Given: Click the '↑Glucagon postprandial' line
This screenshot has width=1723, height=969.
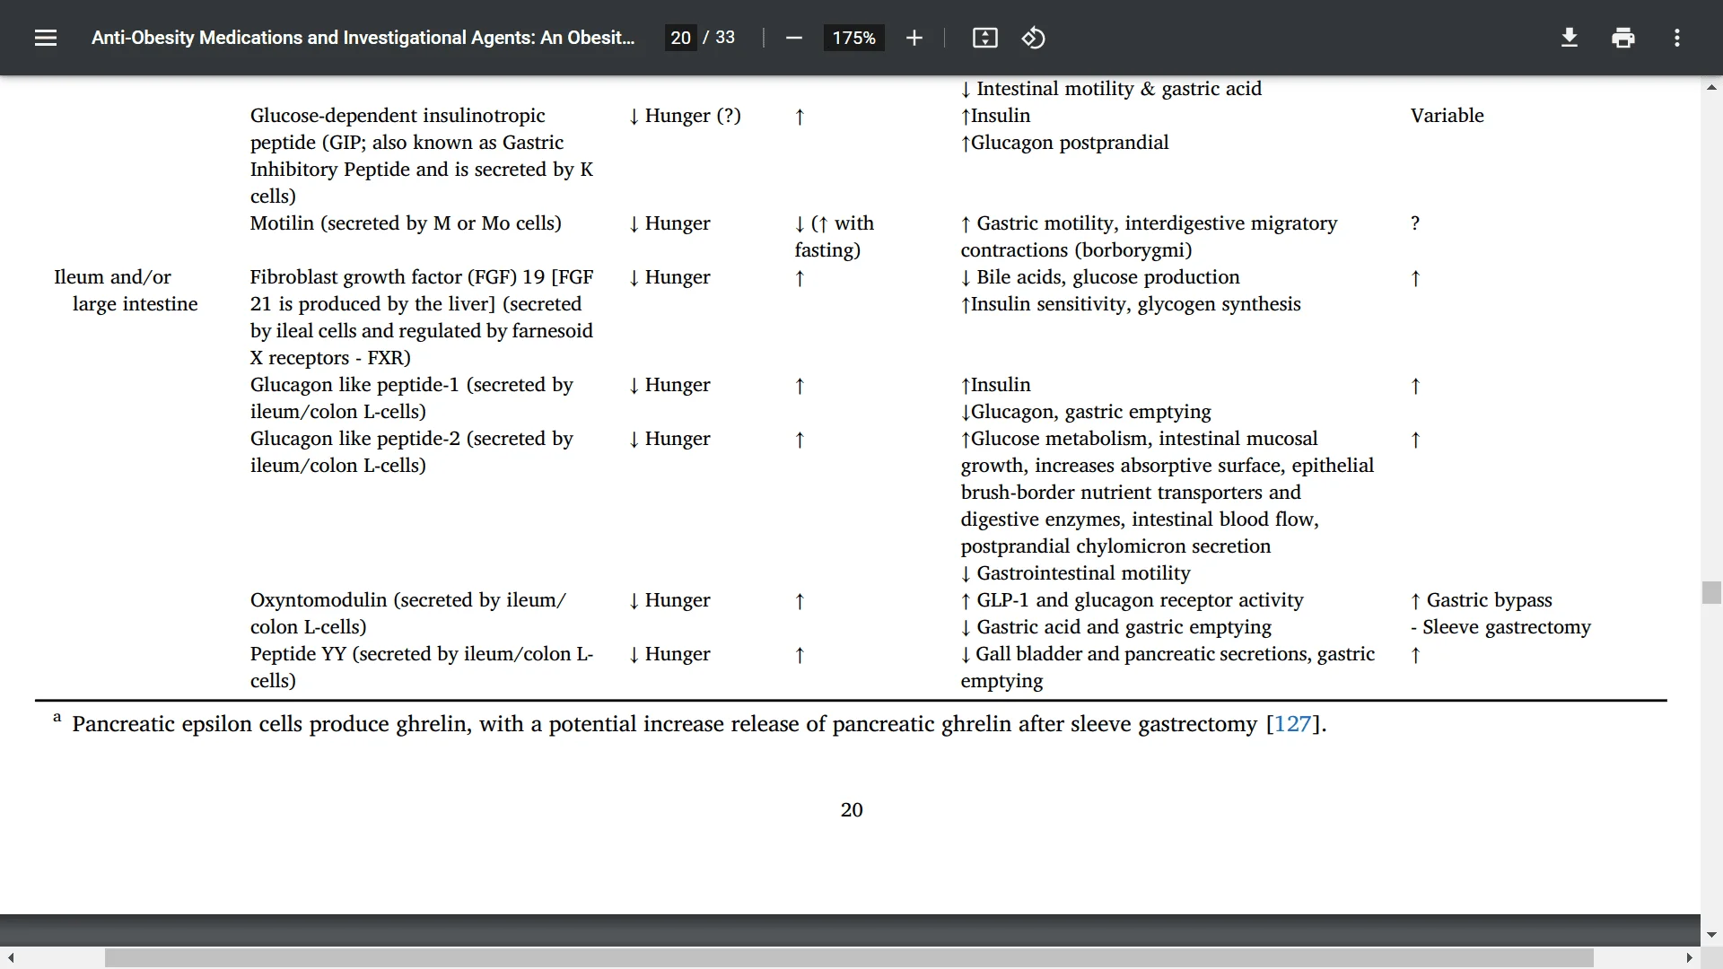Looking at the screenshot, I should click(1064, 143).
